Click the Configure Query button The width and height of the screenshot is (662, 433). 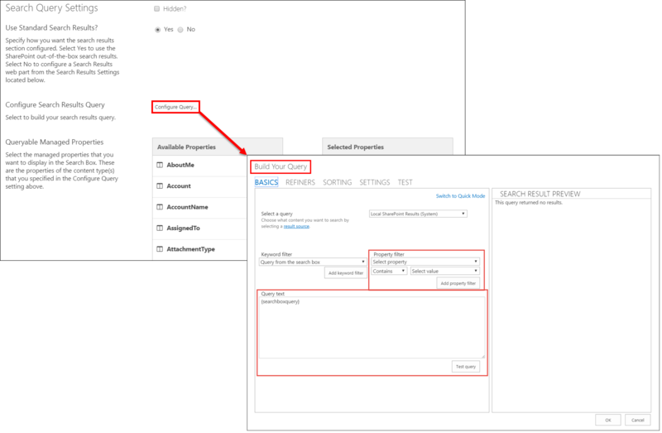tap(176, 107)
